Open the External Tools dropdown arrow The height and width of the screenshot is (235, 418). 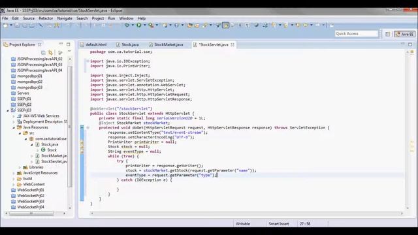tap(157, 25)
